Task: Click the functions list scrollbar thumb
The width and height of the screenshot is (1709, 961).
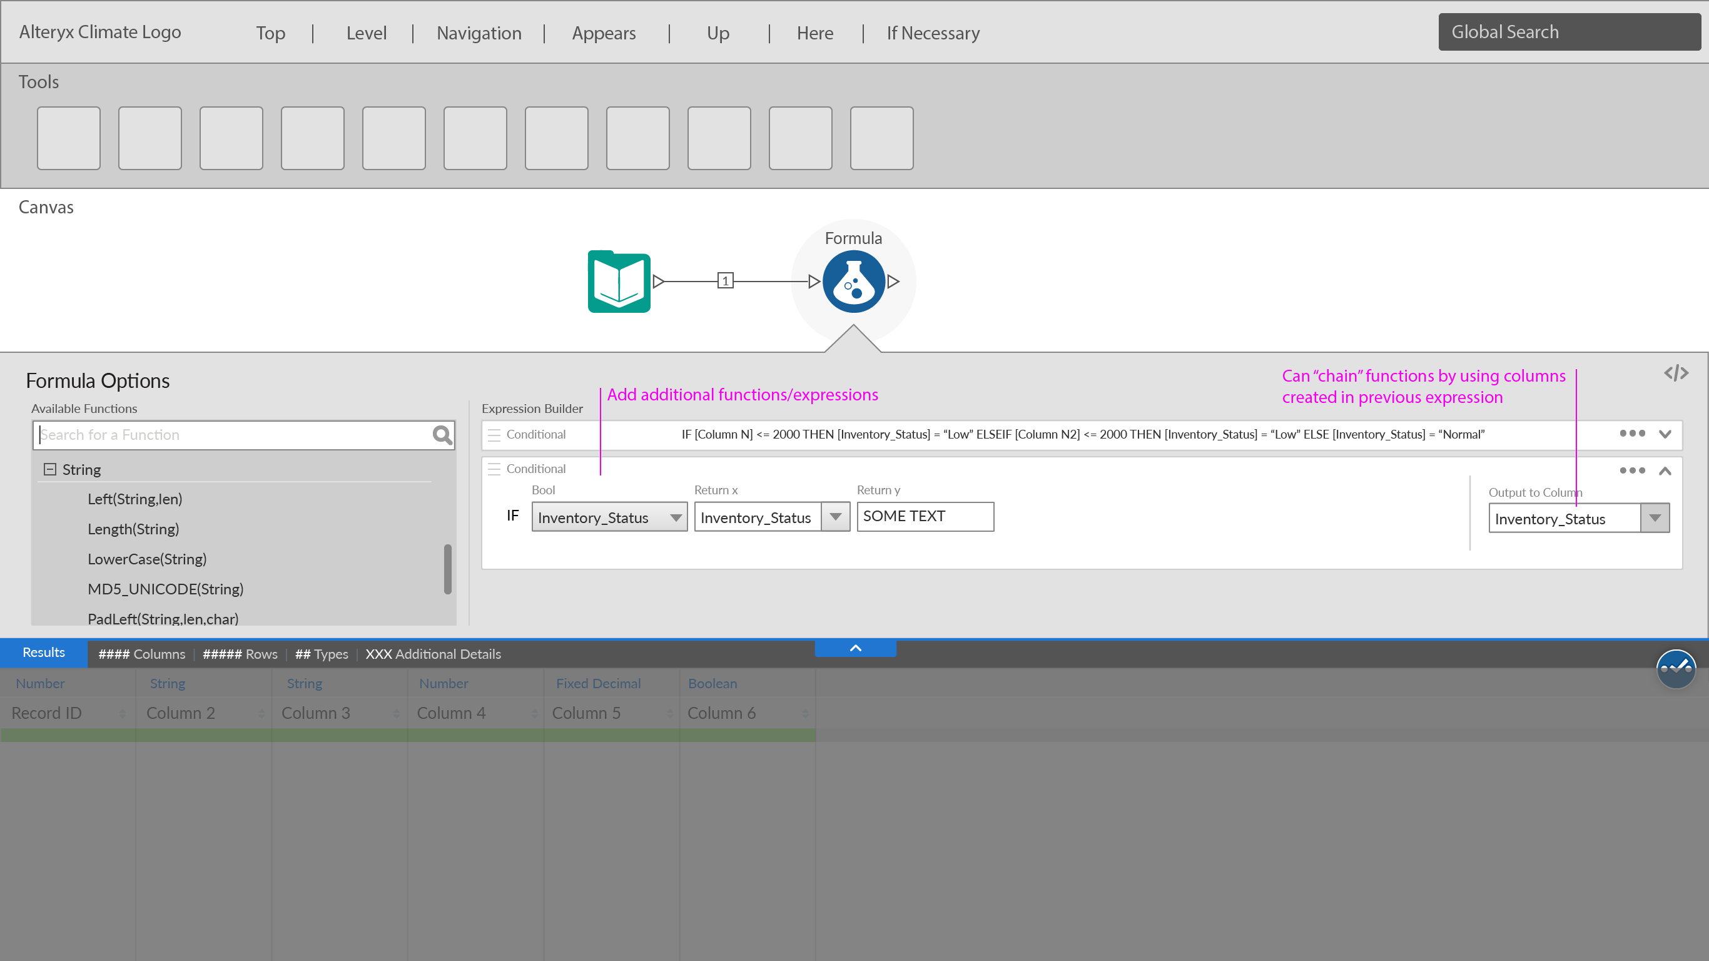Action: 448,569
